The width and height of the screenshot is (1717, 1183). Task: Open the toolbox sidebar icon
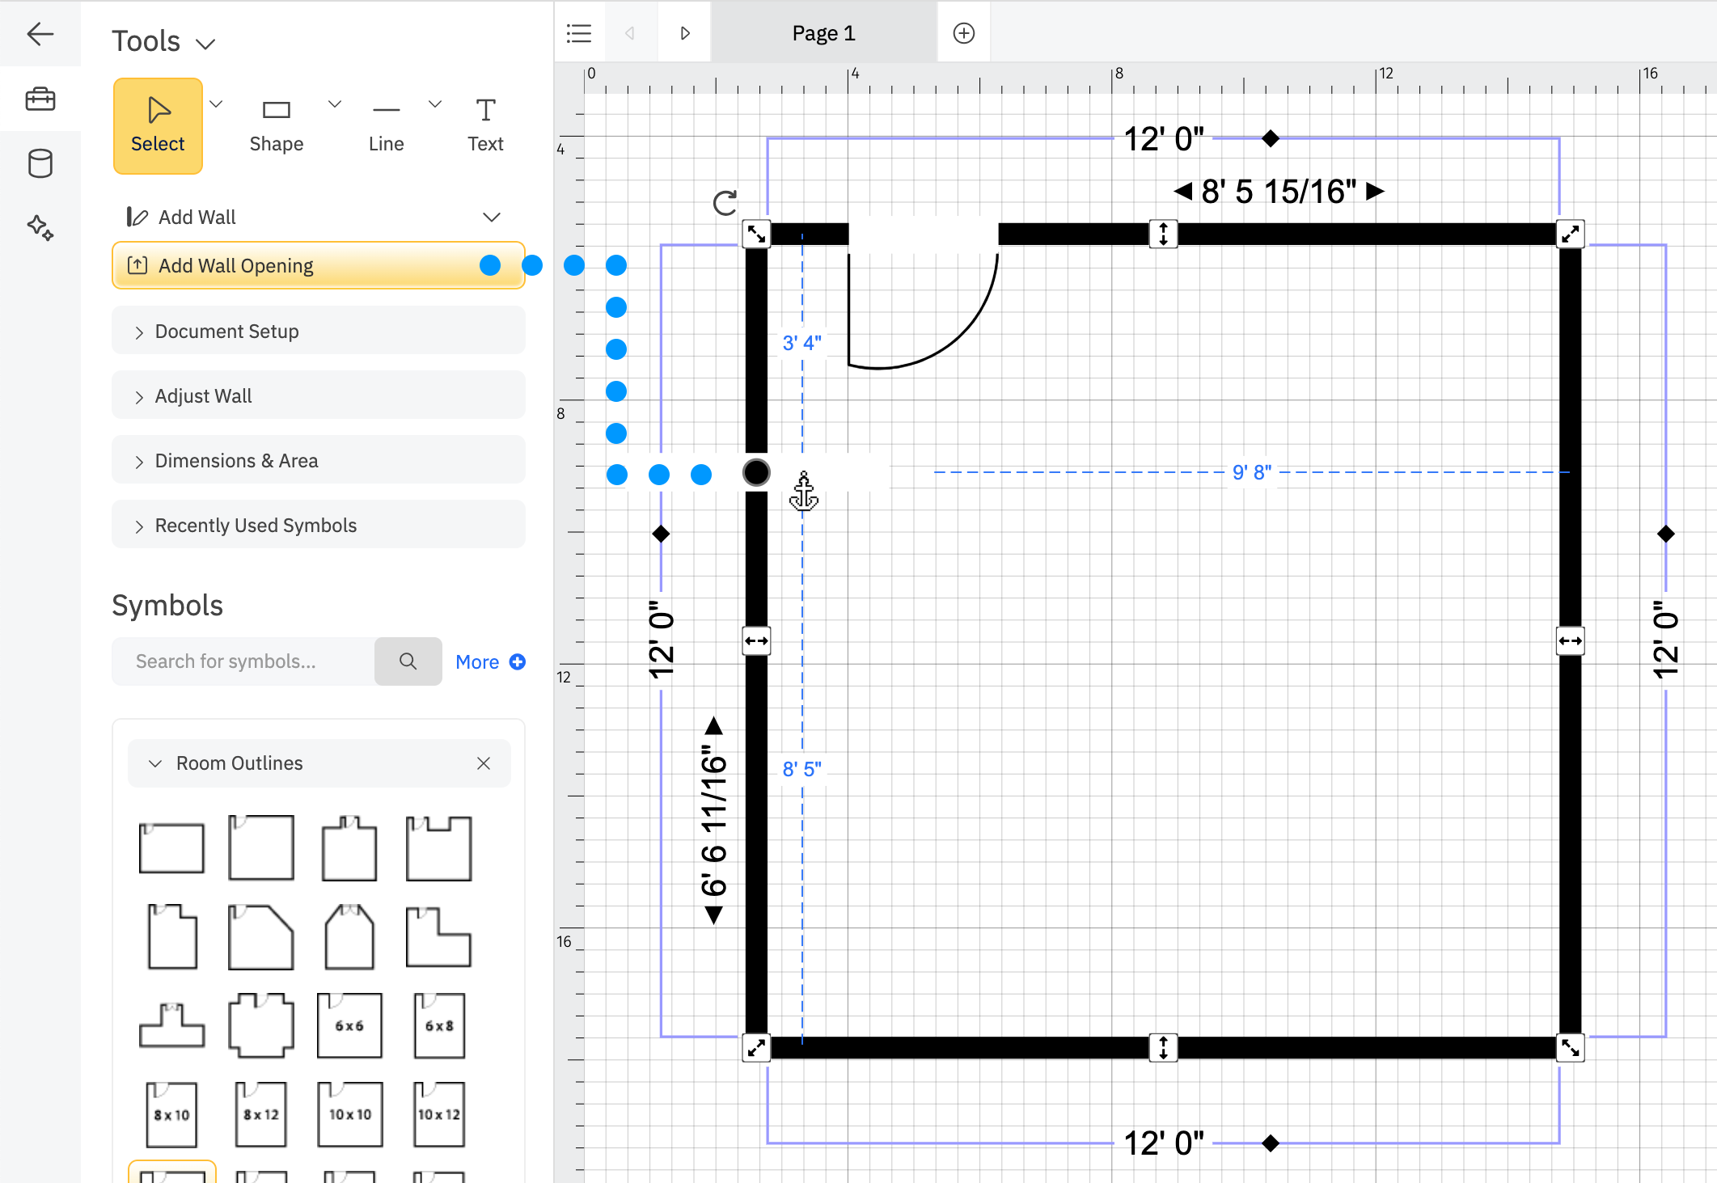click(x=40, y=99)
